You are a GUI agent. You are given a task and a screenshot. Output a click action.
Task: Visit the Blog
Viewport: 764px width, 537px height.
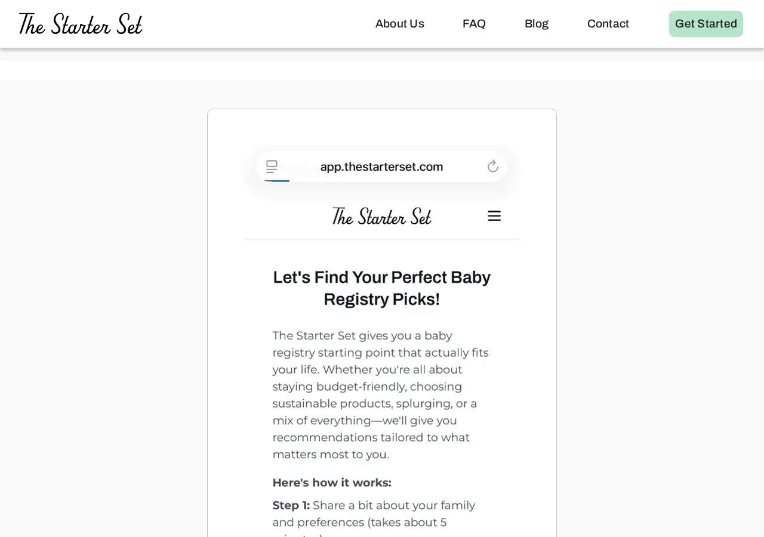536,23
